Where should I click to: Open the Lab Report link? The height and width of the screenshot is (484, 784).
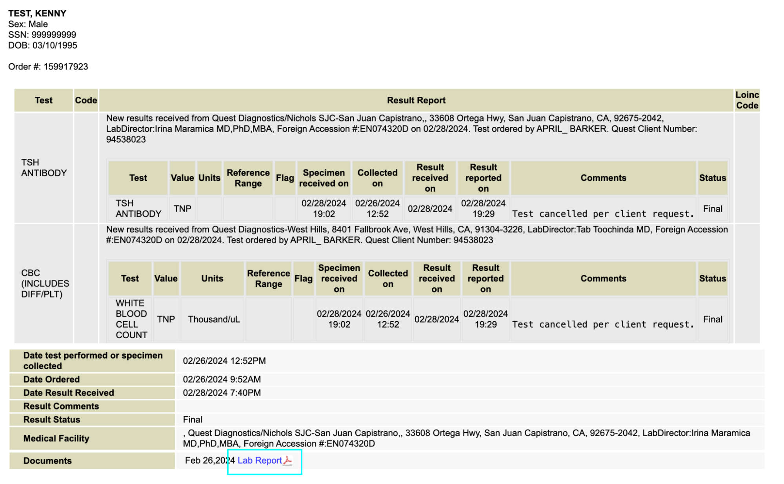point(259,460)
